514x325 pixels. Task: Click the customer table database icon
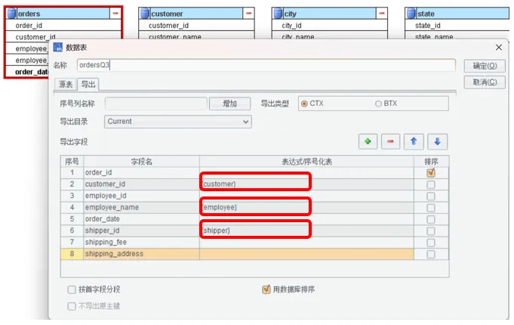click(145, 14)
